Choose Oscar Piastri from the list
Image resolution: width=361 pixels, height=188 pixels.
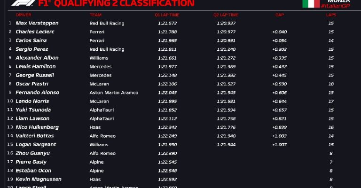coord(32,84)
